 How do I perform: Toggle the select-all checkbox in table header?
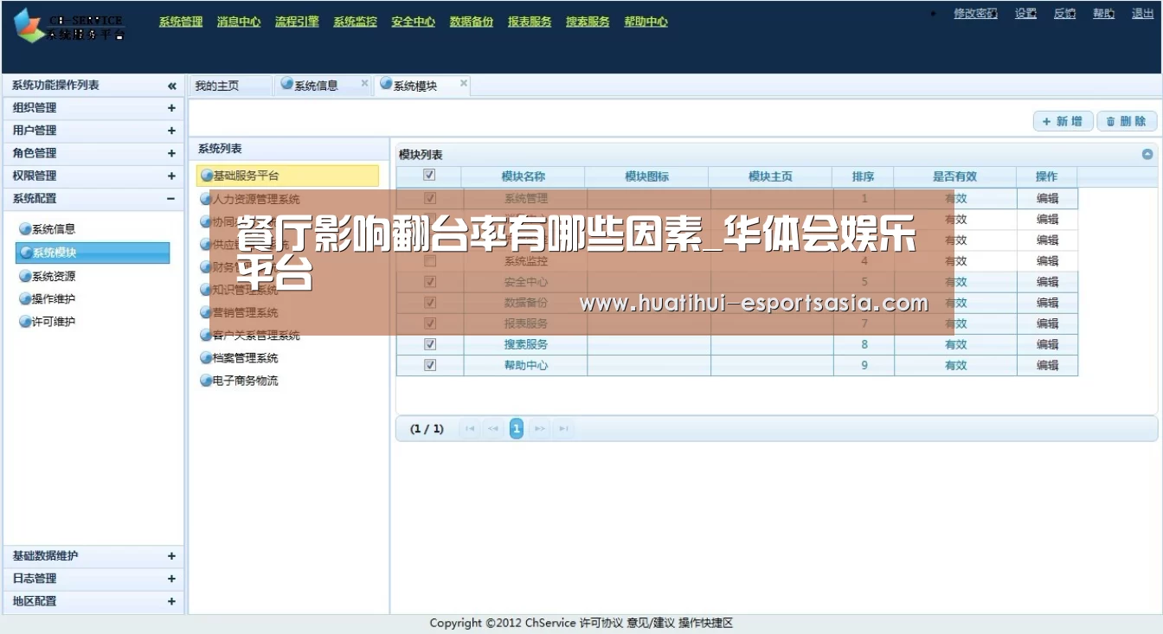coord(429,176)
